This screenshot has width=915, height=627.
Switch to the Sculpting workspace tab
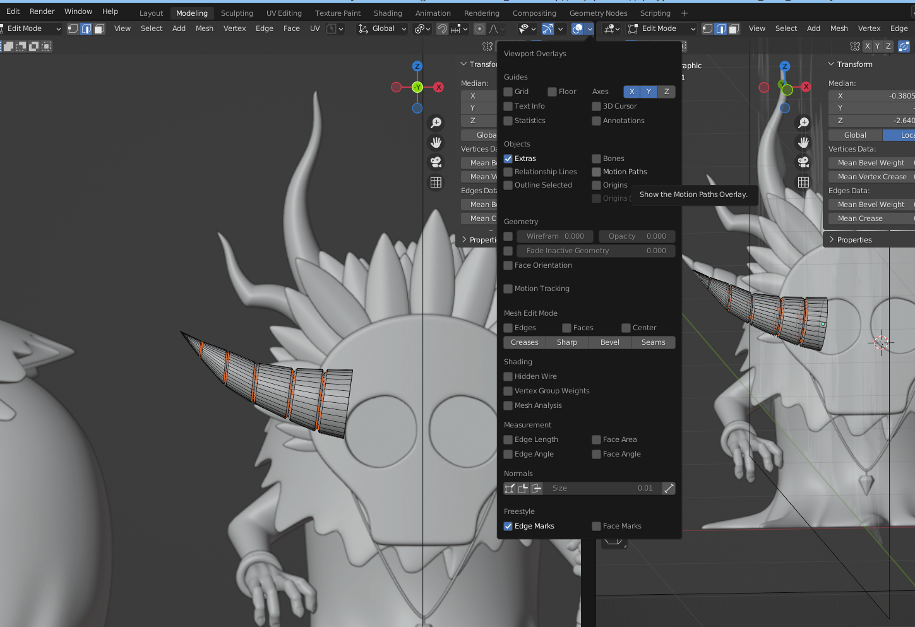coord(237,13)
